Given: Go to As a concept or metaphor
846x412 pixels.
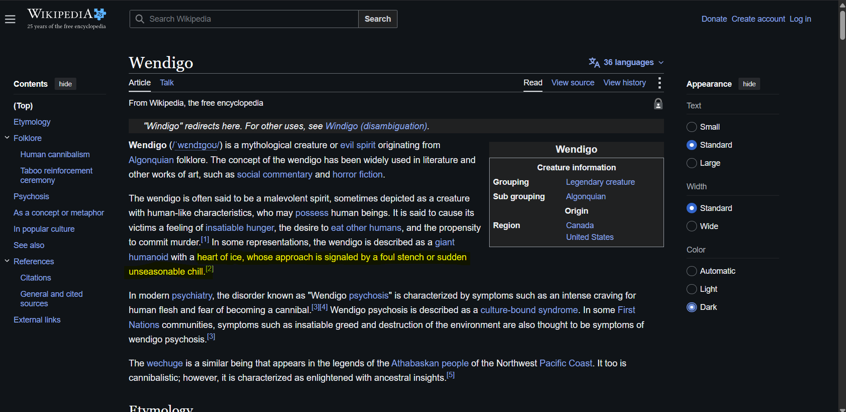Looking at the screenshot, I should click(x=59, y=213).
